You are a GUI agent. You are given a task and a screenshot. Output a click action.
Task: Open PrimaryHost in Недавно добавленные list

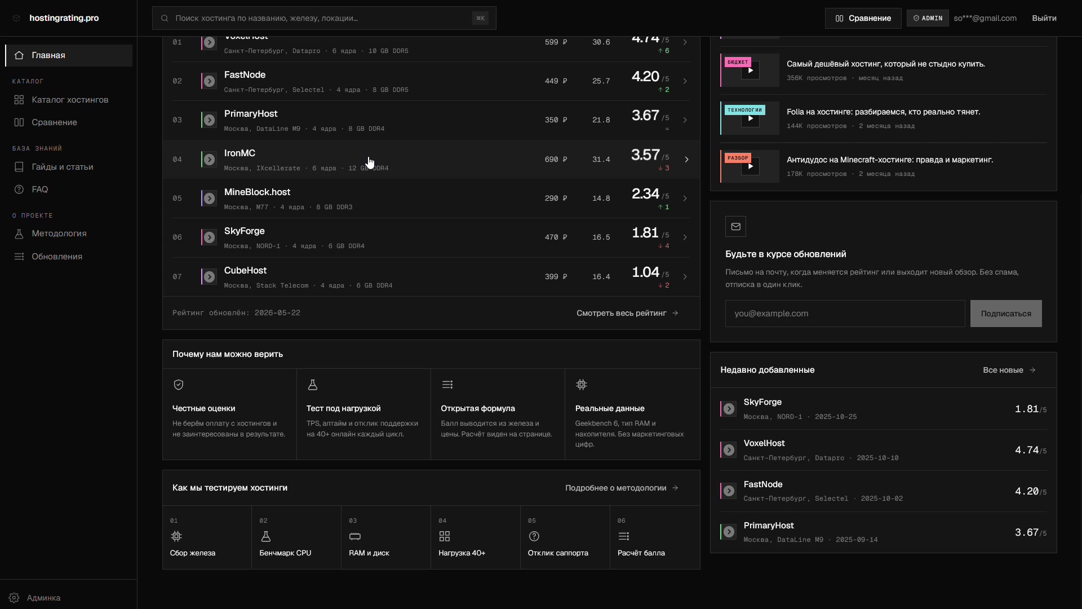coord(883,532)
